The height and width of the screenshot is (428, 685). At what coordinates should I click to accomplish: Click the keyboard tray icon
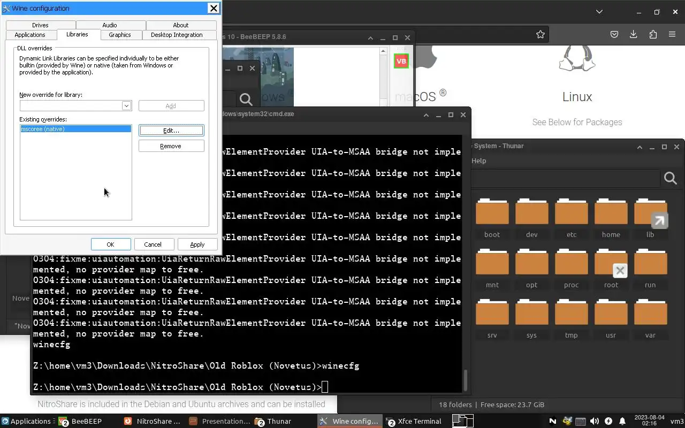point(581,421)
